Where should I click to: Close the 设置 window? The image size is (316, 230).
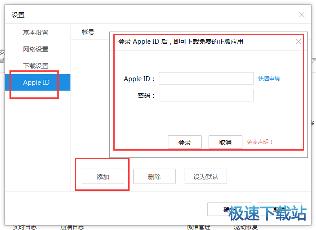click(x=302, y=15)
